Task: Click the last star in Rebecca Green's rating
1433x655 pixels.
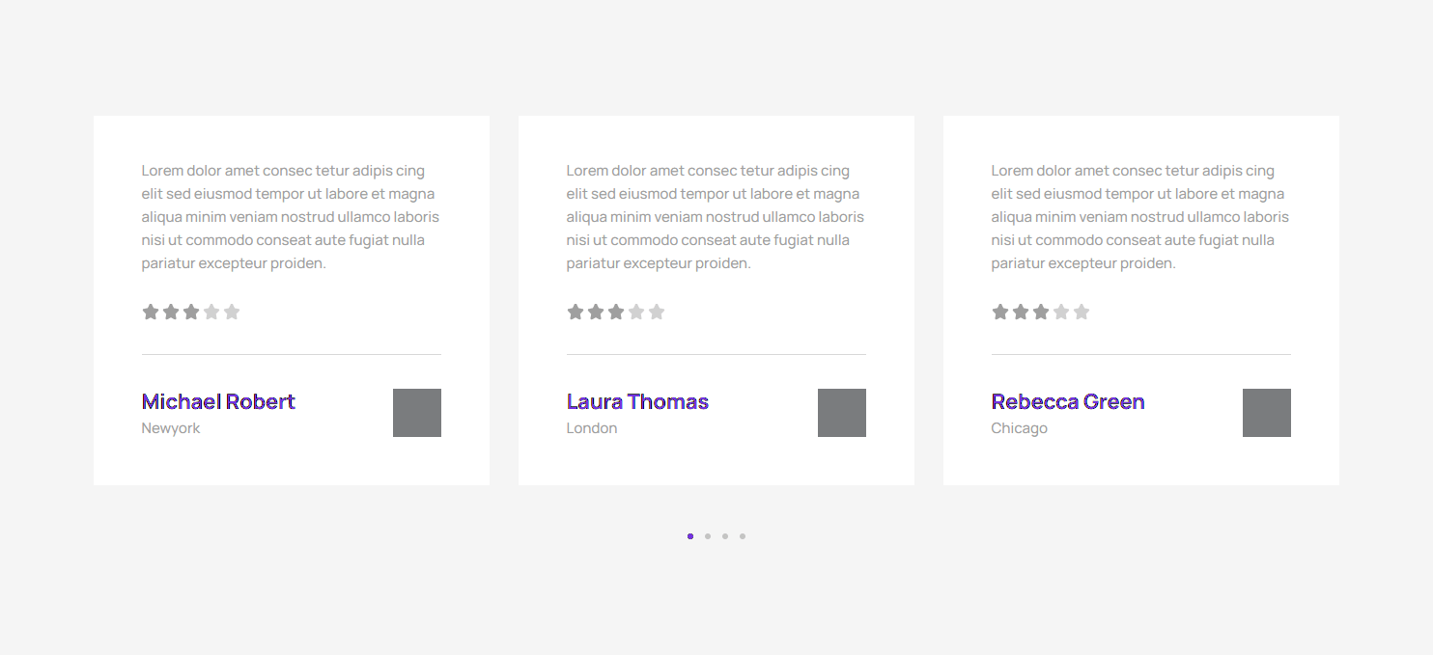Action: (x=1082, y=312)
